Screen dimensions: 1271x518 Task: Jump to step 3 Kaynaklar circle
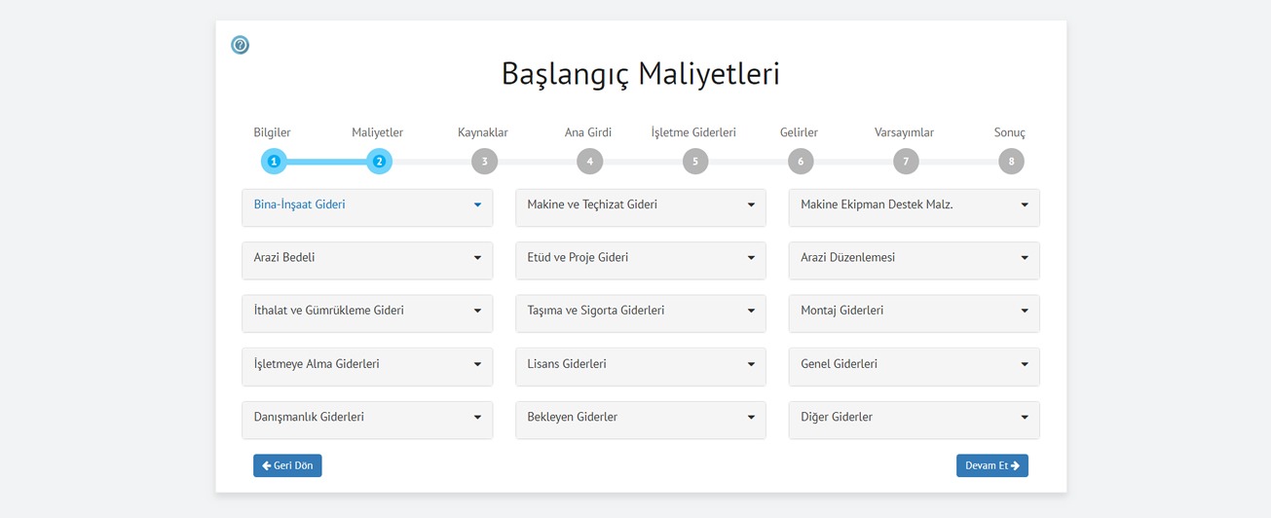pyautogui.click(x=484, y=162)
